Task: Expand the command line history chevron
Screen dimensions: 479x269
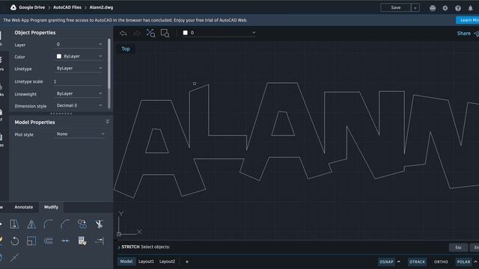Action: click(118, 247)
